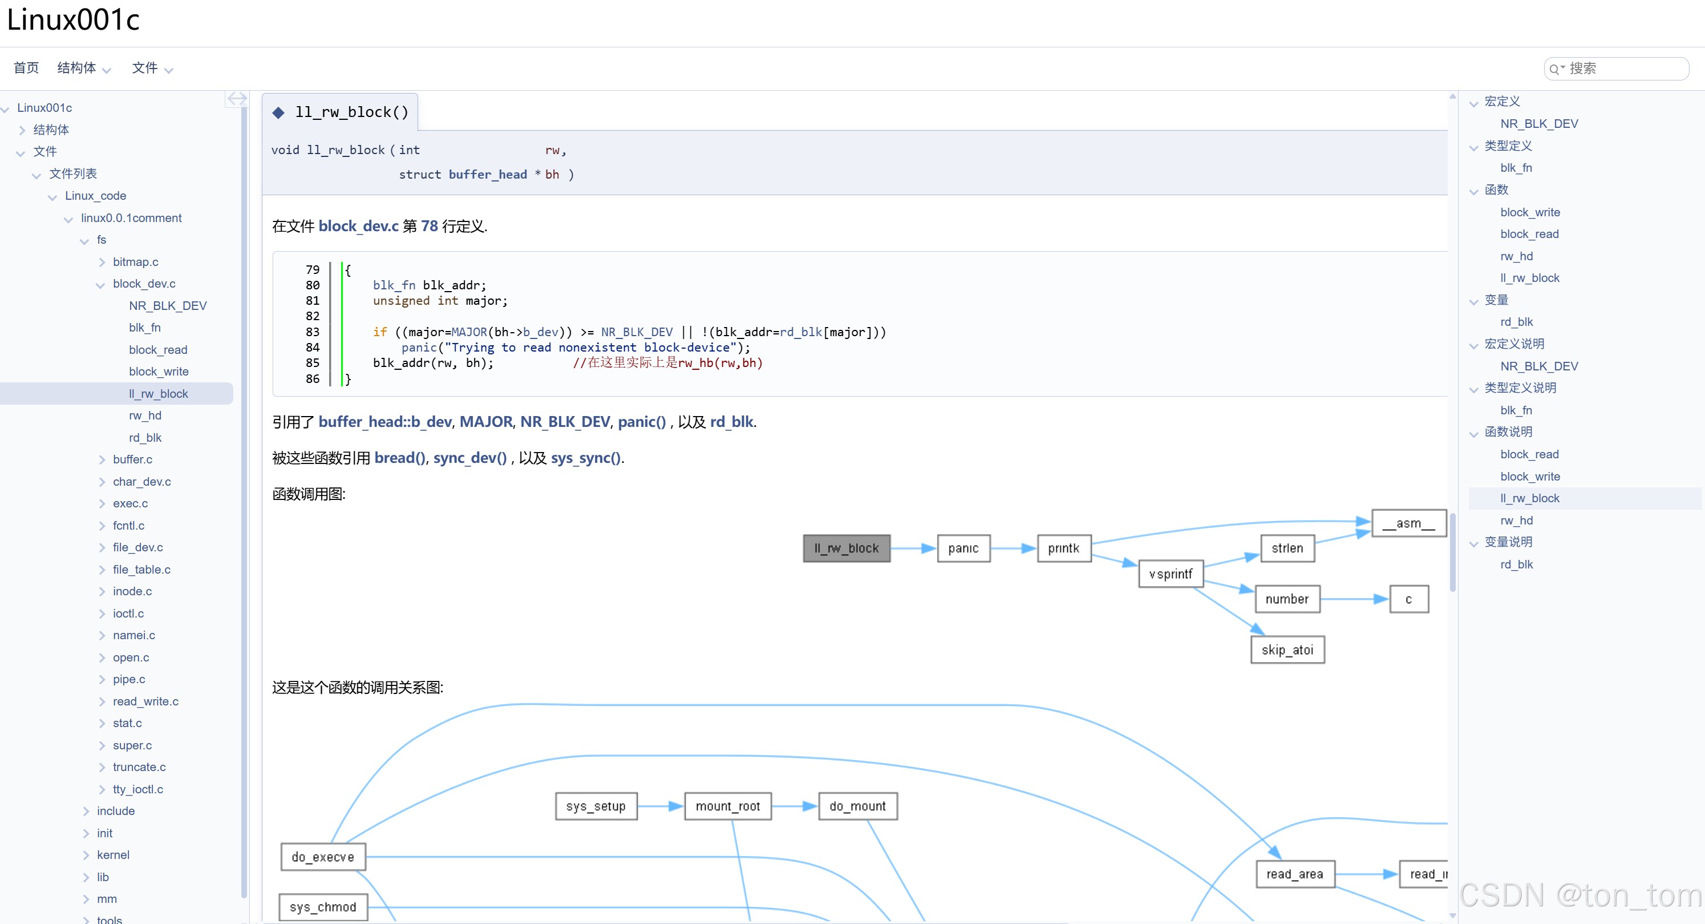The height and width of the screenshot is (924, 1705).
Task: Open the 结构体 dropdown menu
Action: pyautogui.click(x=83, y=67)
